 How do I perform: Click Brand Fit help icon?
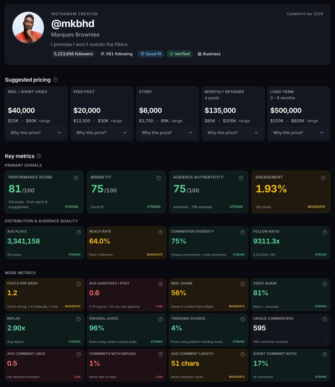coord(159,178)
